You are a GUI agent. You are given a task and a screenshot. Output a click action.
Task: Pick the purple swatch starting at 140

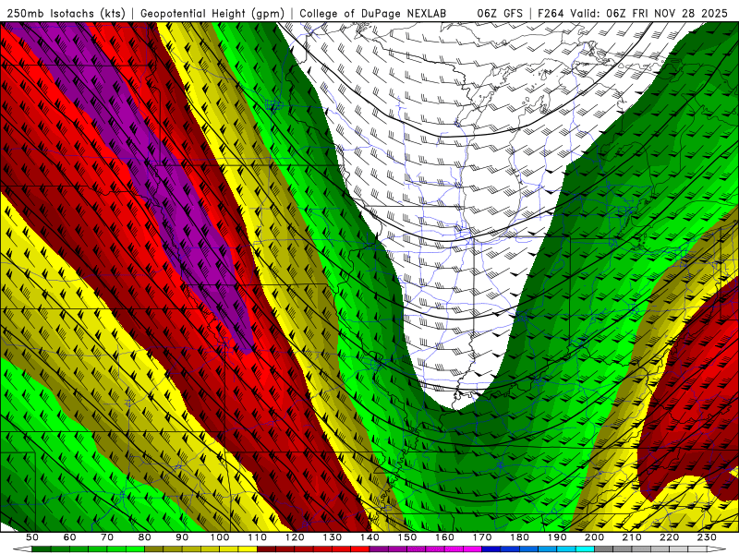coord(379,549)
